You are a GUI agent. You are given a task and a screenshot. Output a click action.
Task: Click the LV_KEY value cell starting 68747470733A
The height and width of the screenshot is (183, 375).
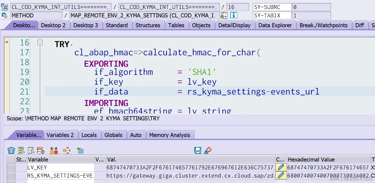coord(191,167)
